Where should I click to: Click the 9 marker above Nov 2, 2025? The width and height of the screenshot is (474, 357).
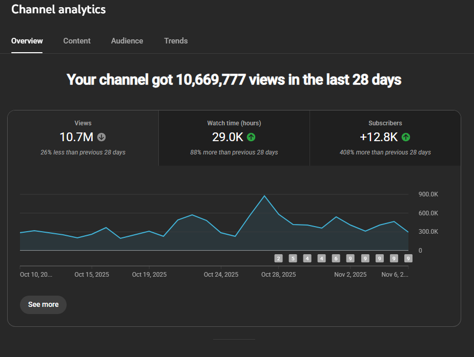click(350, 258)
